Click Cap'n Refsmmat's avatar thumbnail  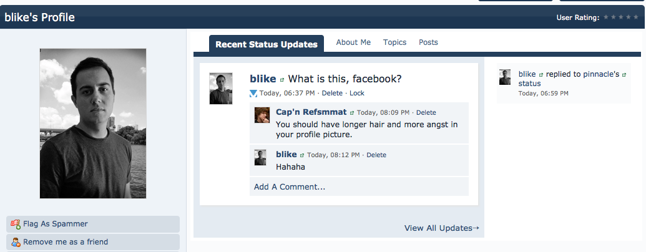(x=262, y=115)
